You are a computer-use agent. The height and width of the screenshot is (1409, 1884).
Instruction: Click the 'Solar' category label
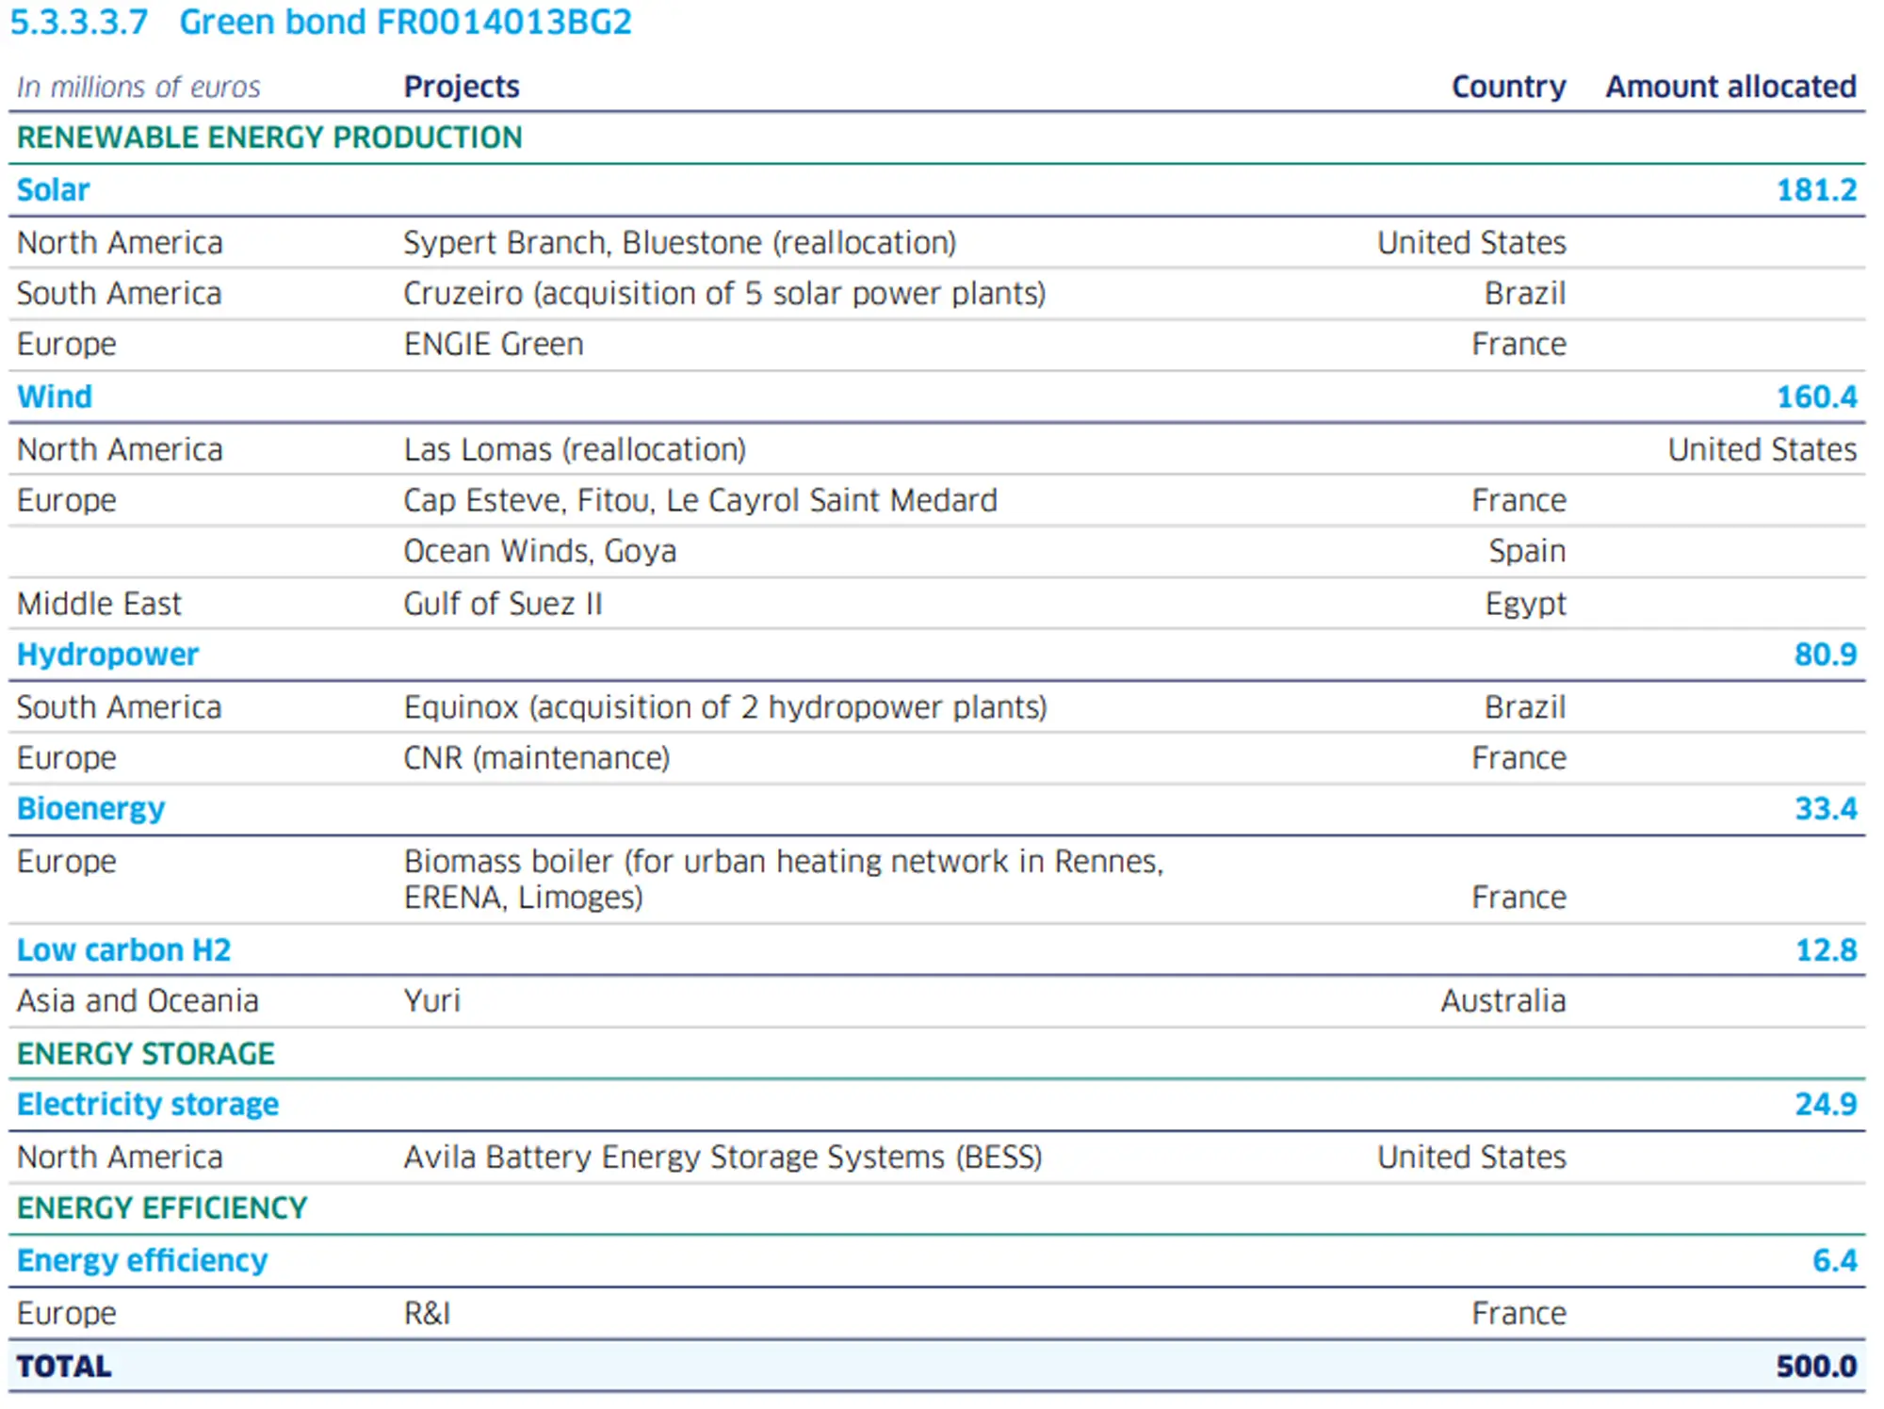pos(53,190)
